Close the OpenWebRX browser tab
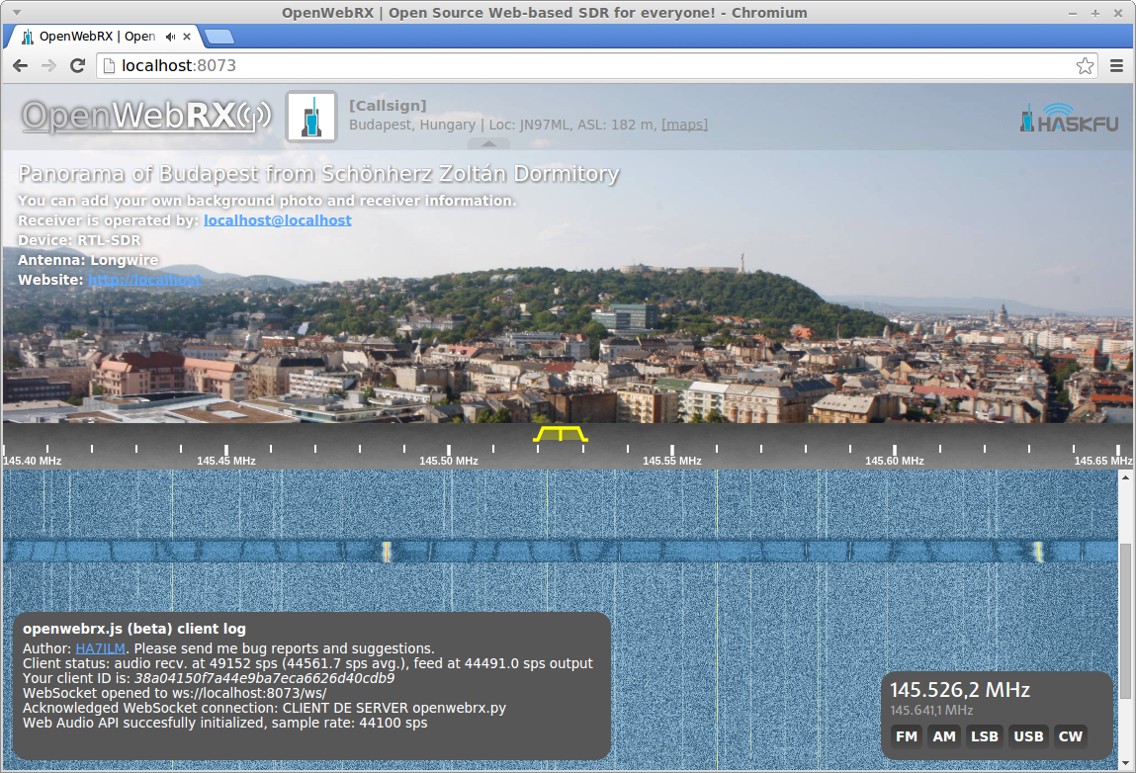 pyautogui.click(x=187, y=37)
